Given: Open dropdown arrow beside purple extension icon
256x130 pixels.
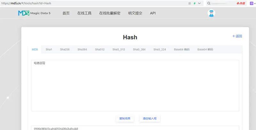Looking at the screenshot, I should [x=255, y=3].
